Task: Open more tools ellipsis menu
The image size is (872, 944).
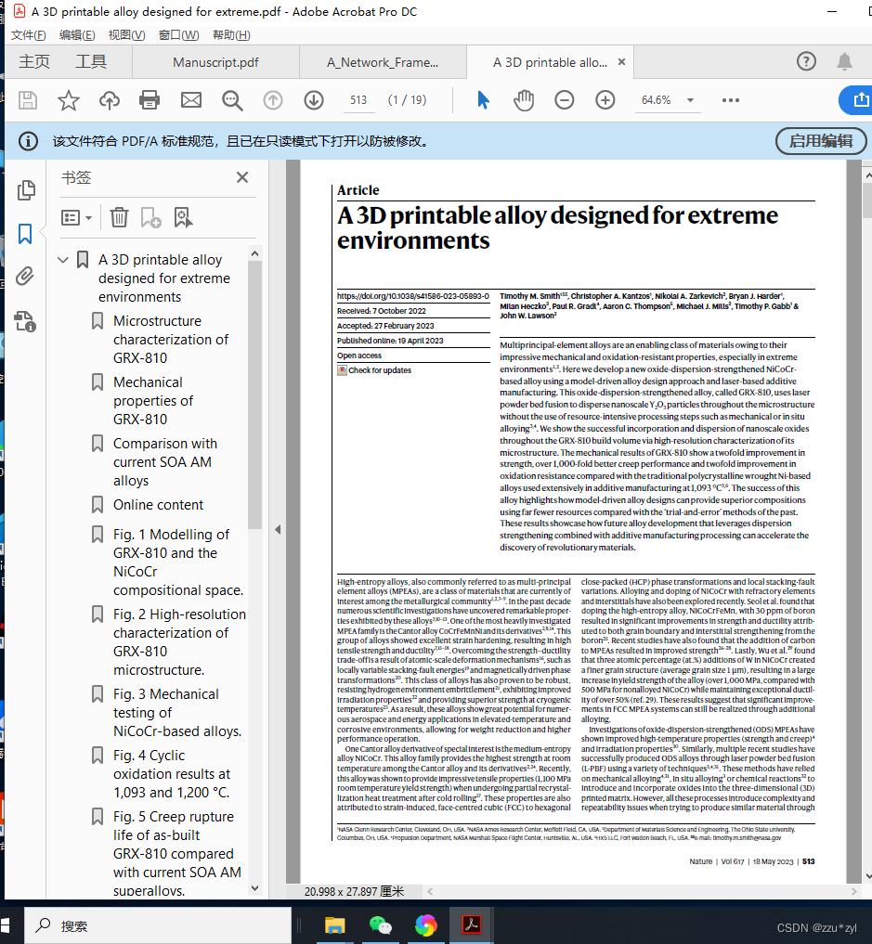Action: [x=731, y=100]
